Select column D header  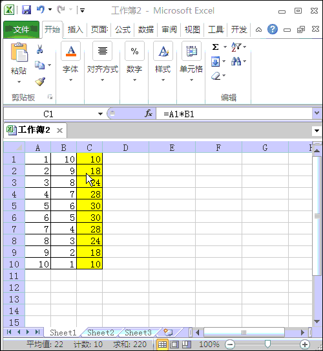tap(125, 147)
